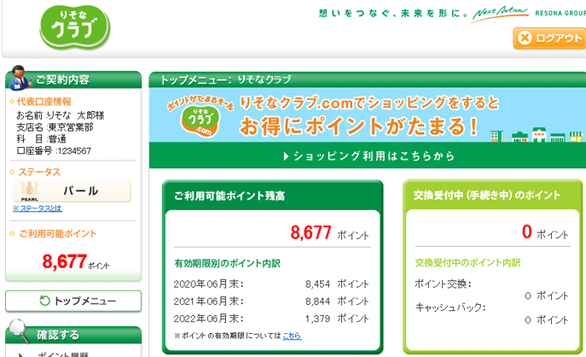
Task: Click the ご契約内容 panel header
Action: (x=73, y=79)
